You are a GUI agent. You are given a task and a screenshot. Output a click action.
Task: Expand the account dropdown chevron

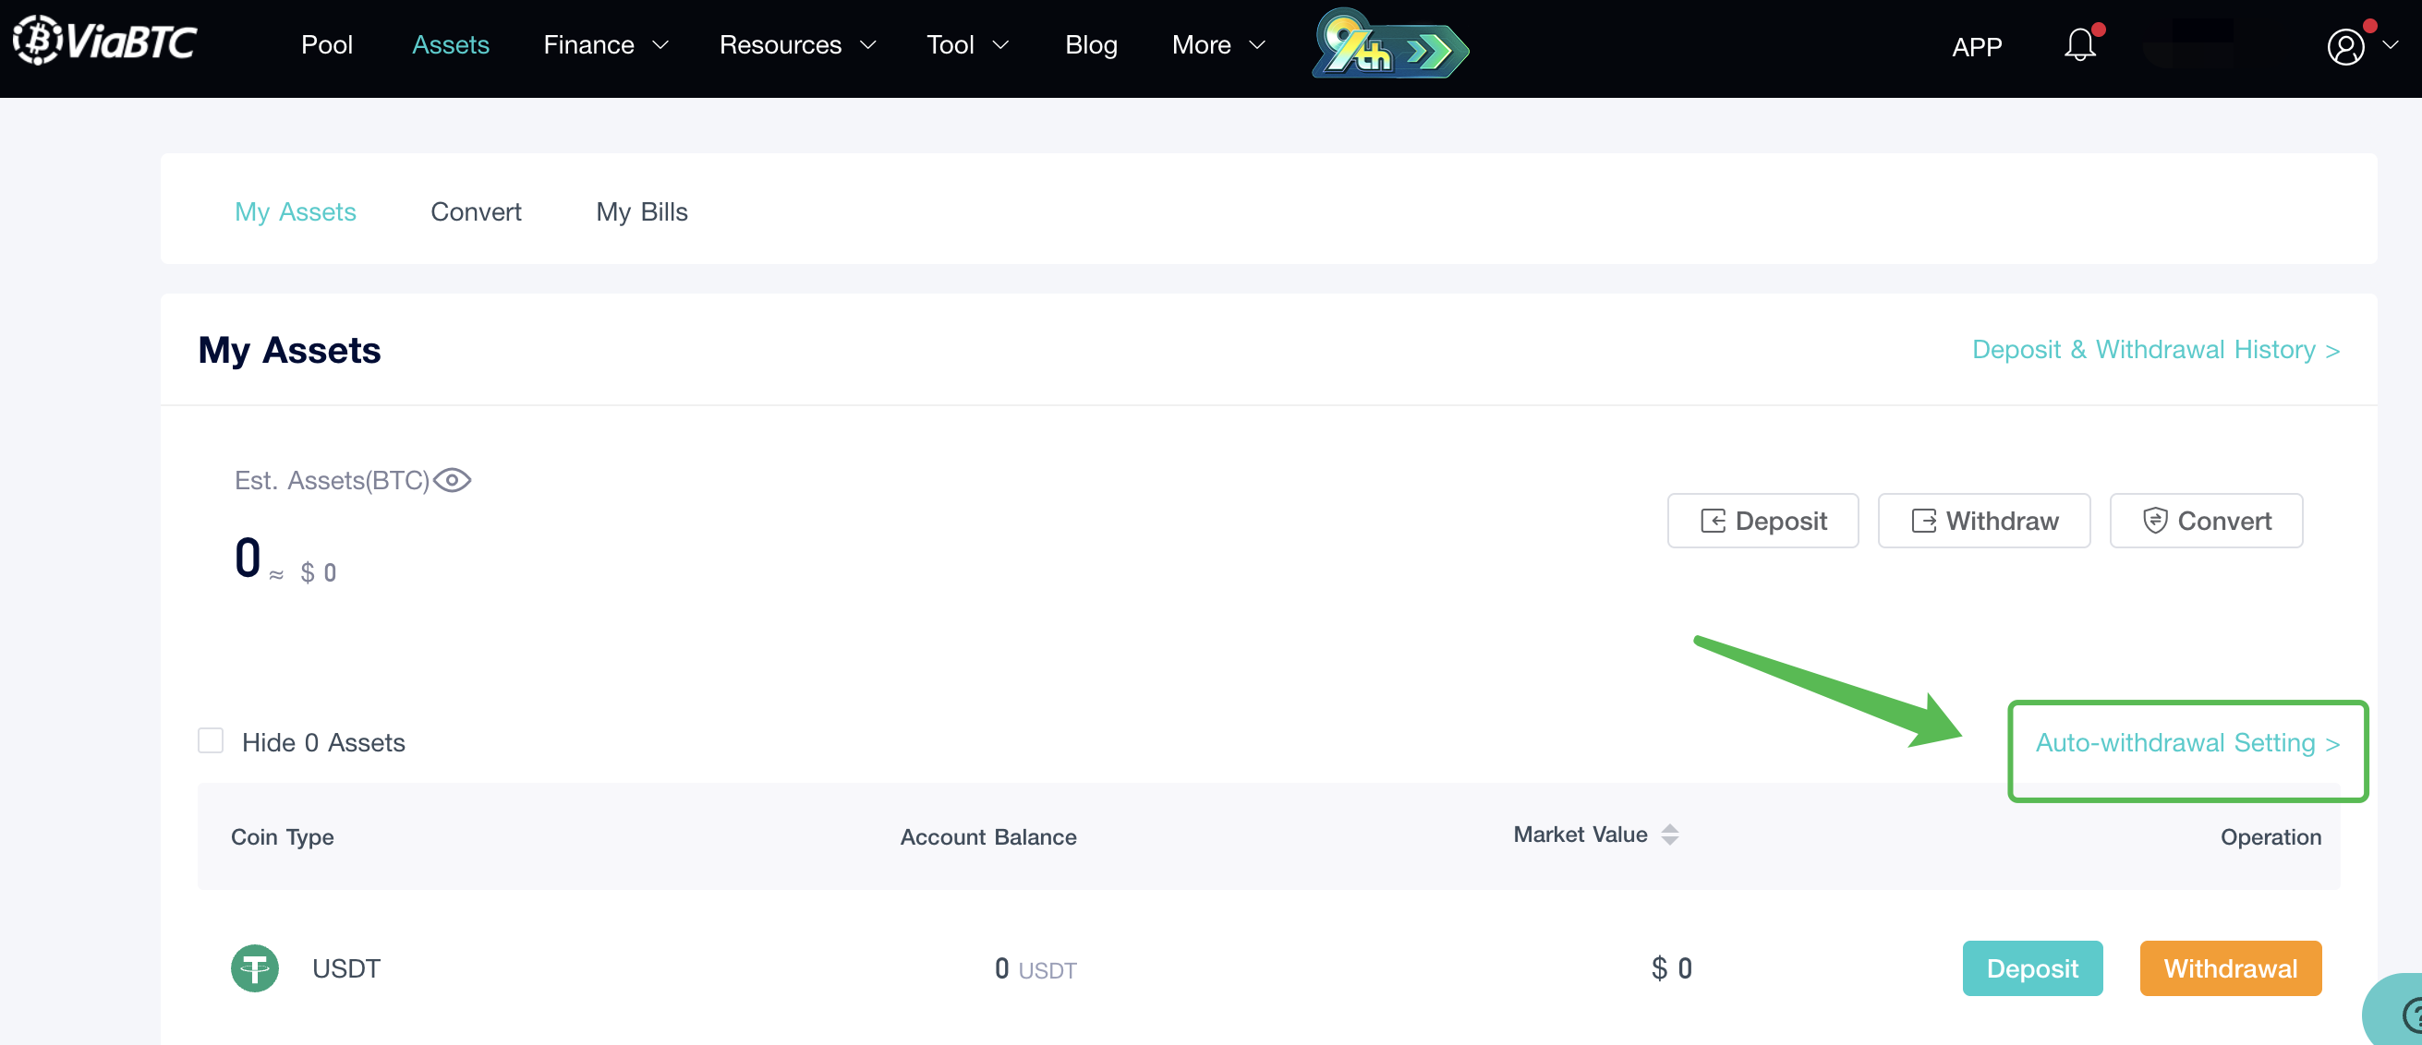[x=2390, y=45]
